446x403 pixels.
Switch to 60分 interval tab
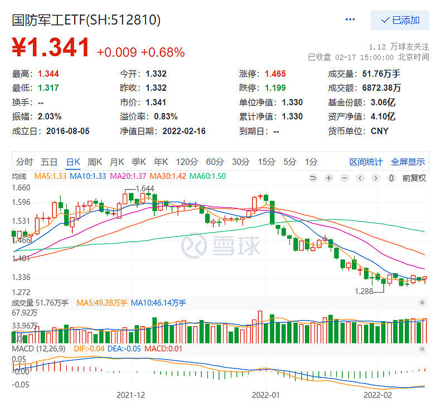(x=215, y=162)
